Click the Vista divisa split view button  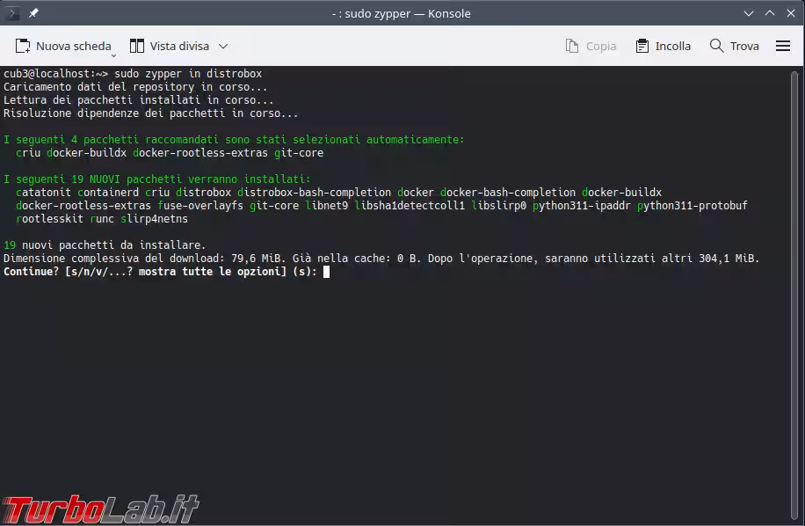[170, 47]
